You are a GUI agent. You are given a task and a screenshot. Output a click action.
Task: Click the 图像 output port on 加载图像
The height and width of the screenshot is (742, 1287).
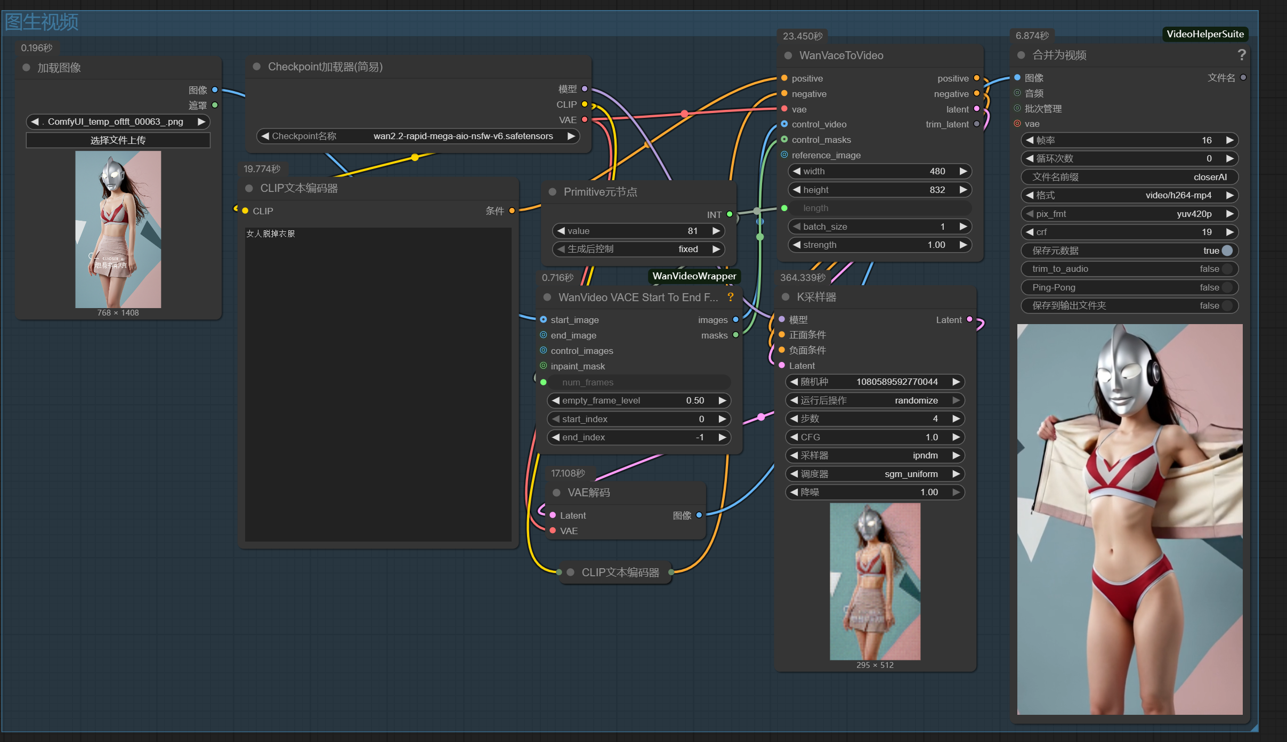click(215, 90)
